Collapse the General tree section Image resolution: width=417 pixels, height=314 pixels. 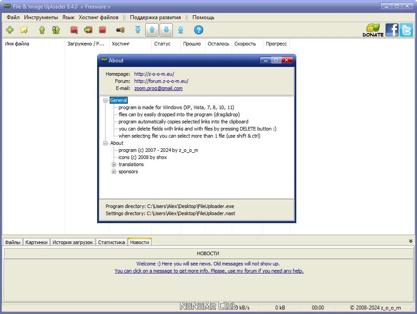tap(104, 100)
